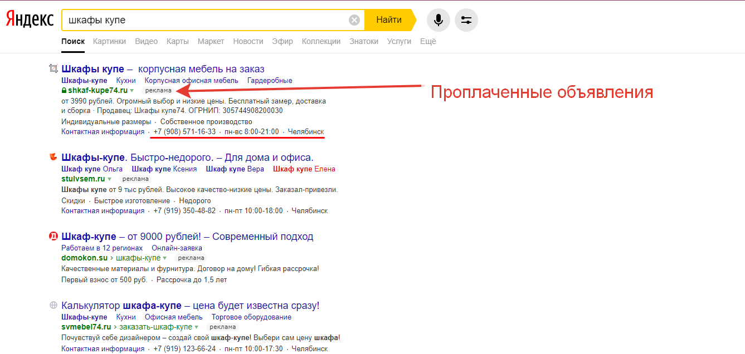Click the green lock icon by shkaf-kupe74.ru
Screen dimensions: 745x354
[64, 90]
